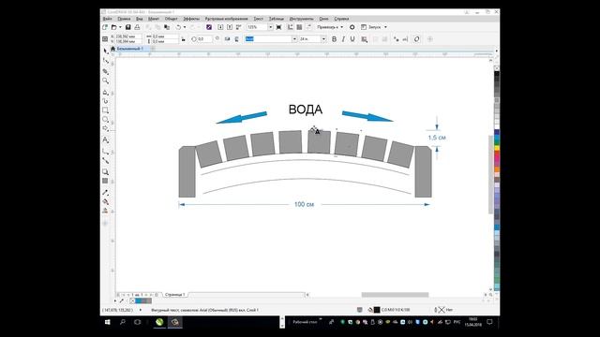Select the Freehand drawing tool
Screen dimensions: 600x337
(x=106, y=92)
